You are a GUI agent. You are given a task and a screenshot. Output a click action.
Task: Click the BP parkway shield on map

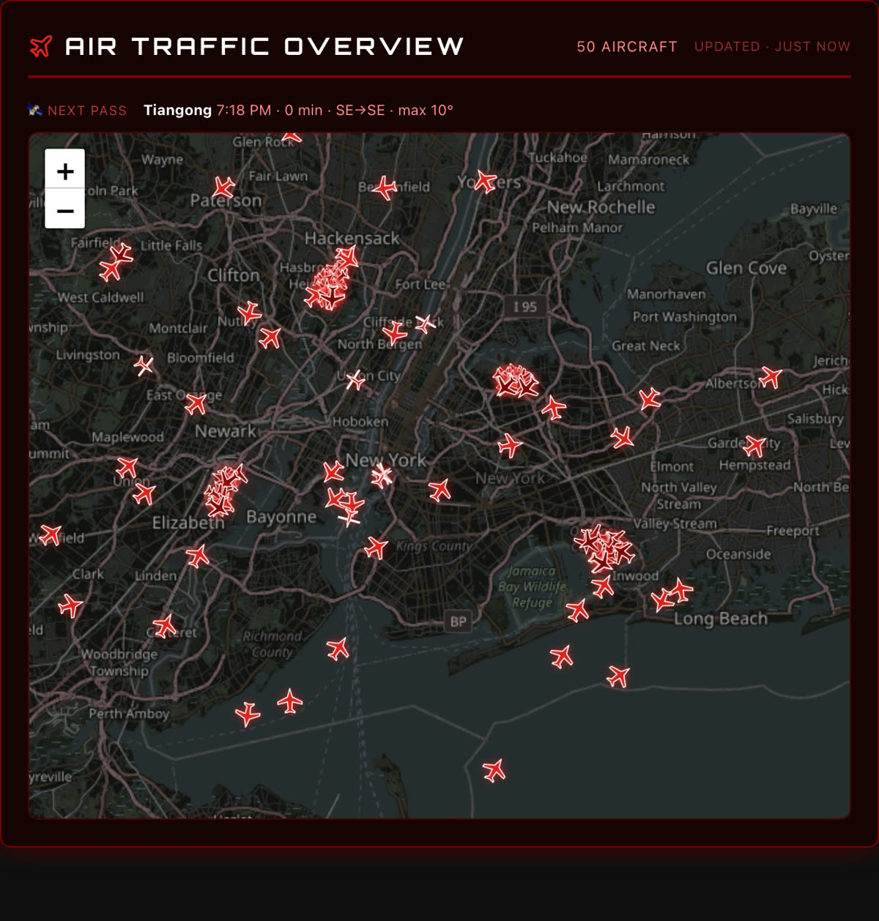[458, 622]
